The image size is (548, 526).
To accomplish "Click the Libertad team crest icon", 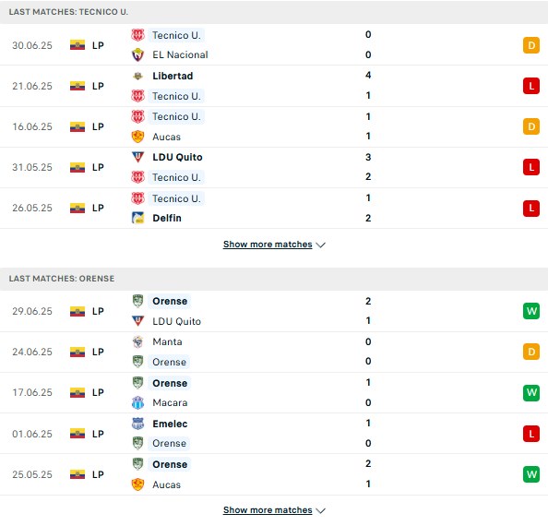I will pos(137,76).
